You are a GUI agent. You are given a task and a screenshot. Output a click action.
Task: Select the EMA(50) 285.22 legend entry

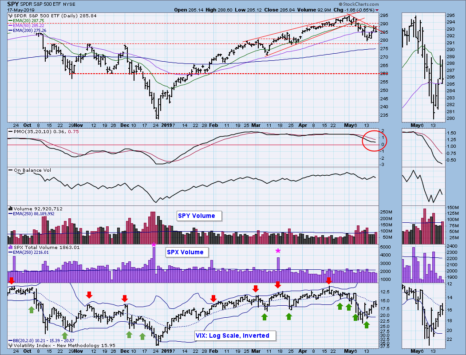[x=28, y=26]
